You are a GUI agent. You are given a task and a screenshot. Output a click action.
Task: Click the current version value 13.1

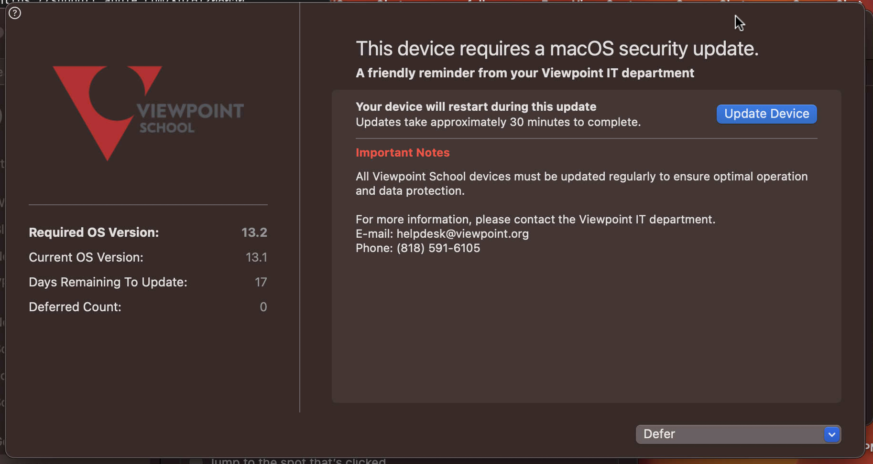(256, 257)
